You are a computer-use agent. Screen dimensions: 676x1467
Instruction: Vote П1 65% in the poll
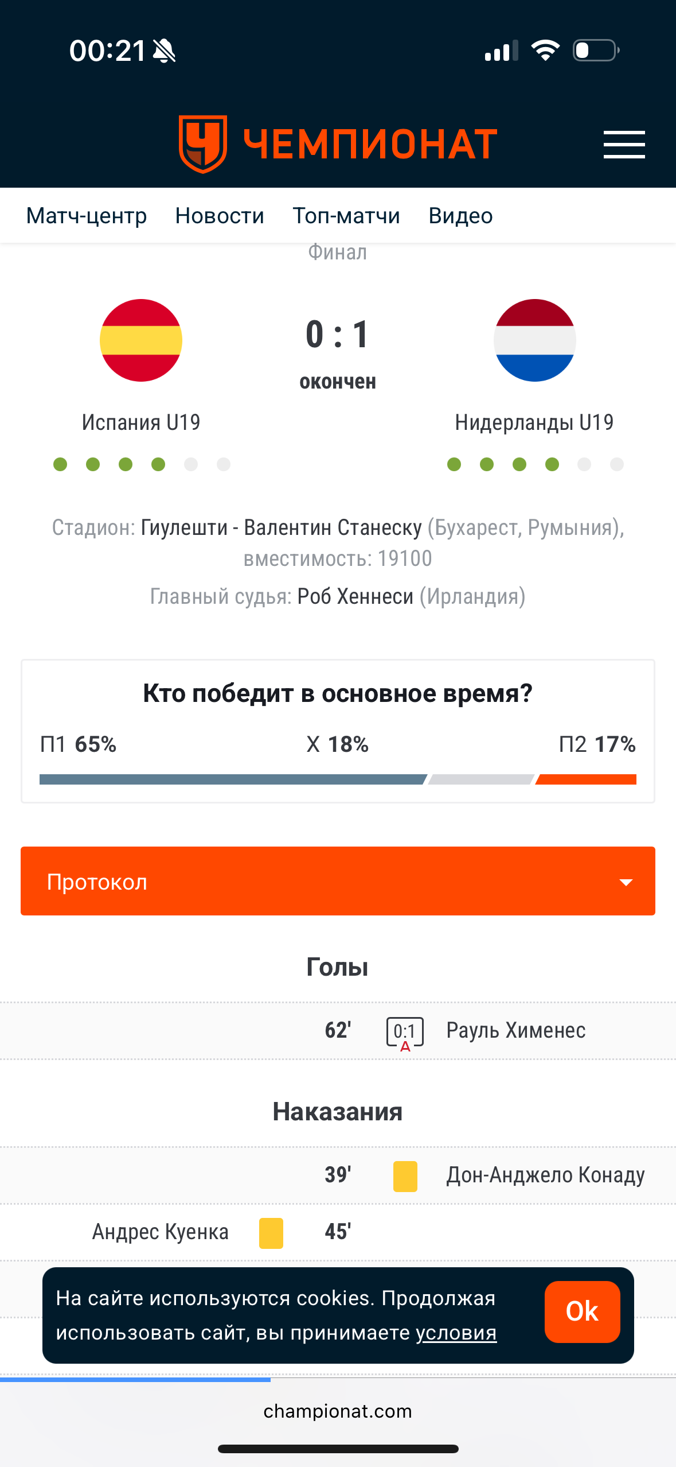click(79, 744)
